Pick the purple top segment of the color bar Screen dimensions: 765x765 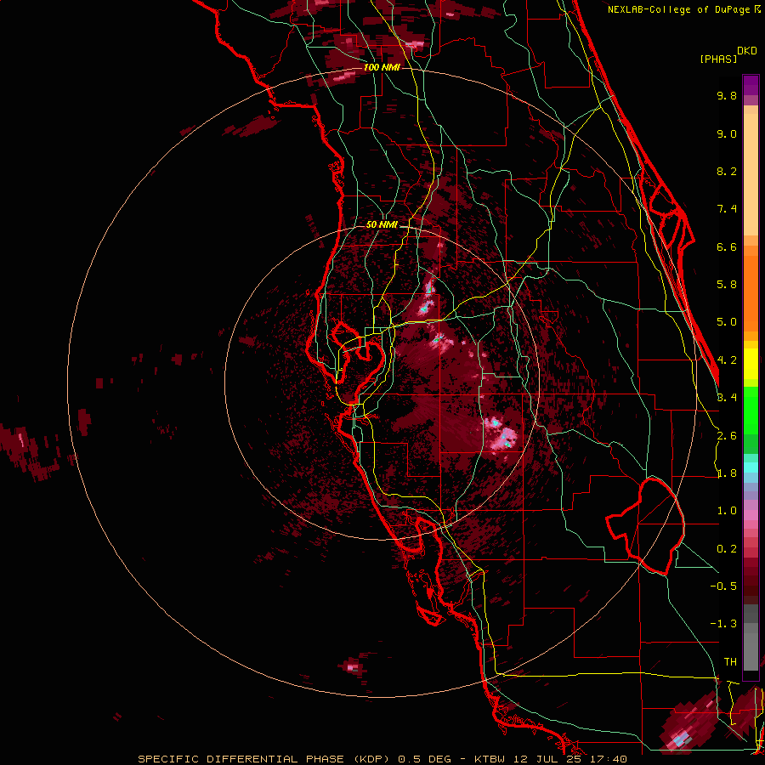click(751, 85)
